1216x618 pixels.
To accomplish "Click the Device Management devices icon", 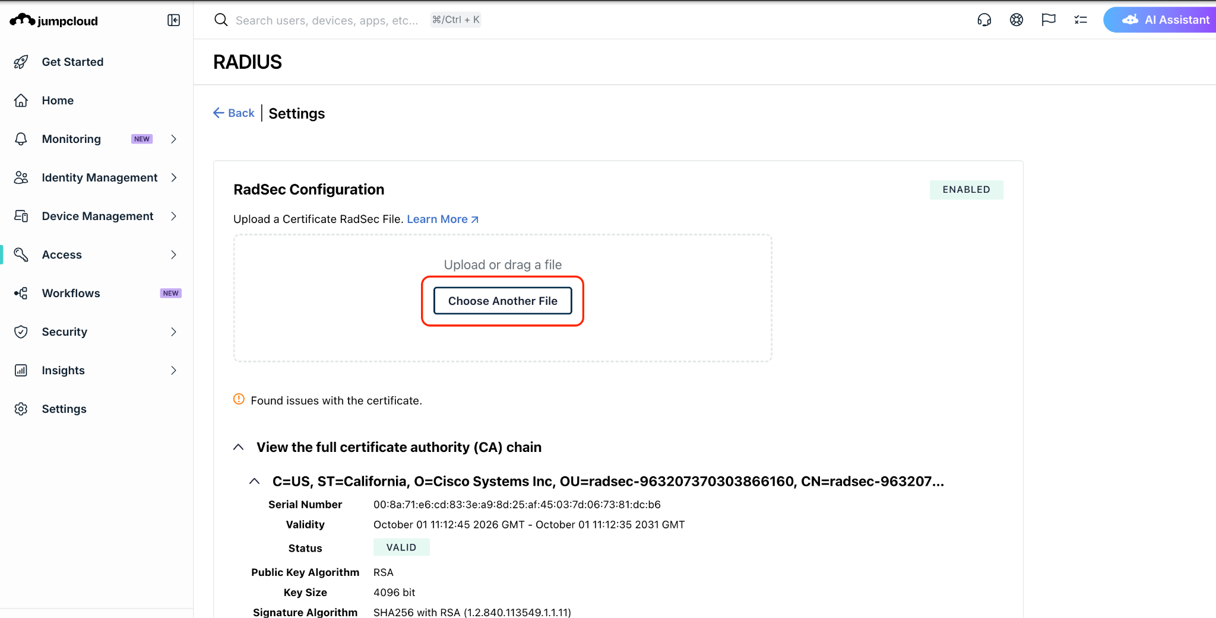I will (x=21, y=216).
